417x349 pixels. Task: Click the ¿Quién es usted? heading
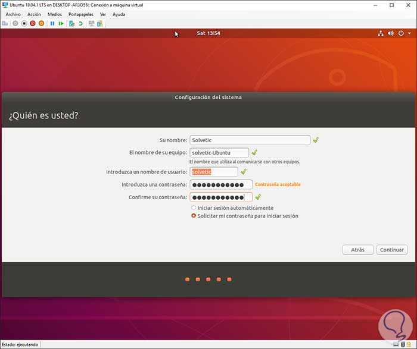43,115
